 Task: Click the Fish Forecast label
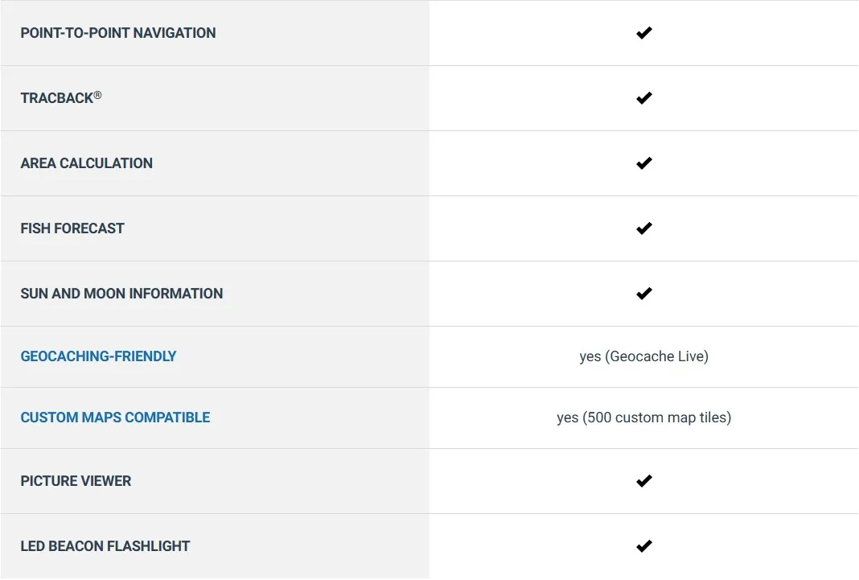pos(72,228)
